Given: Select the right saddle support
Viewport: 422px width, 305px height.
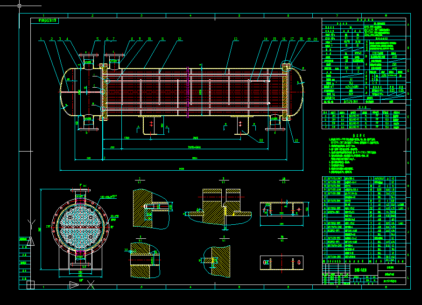Looking at the screenshot, I should click(x=241, y=125).
